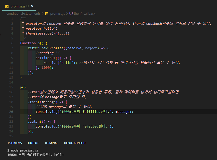Click console.log fulfilled line 20
Viewport: 217px width, 160px height.
coord(84,112)
